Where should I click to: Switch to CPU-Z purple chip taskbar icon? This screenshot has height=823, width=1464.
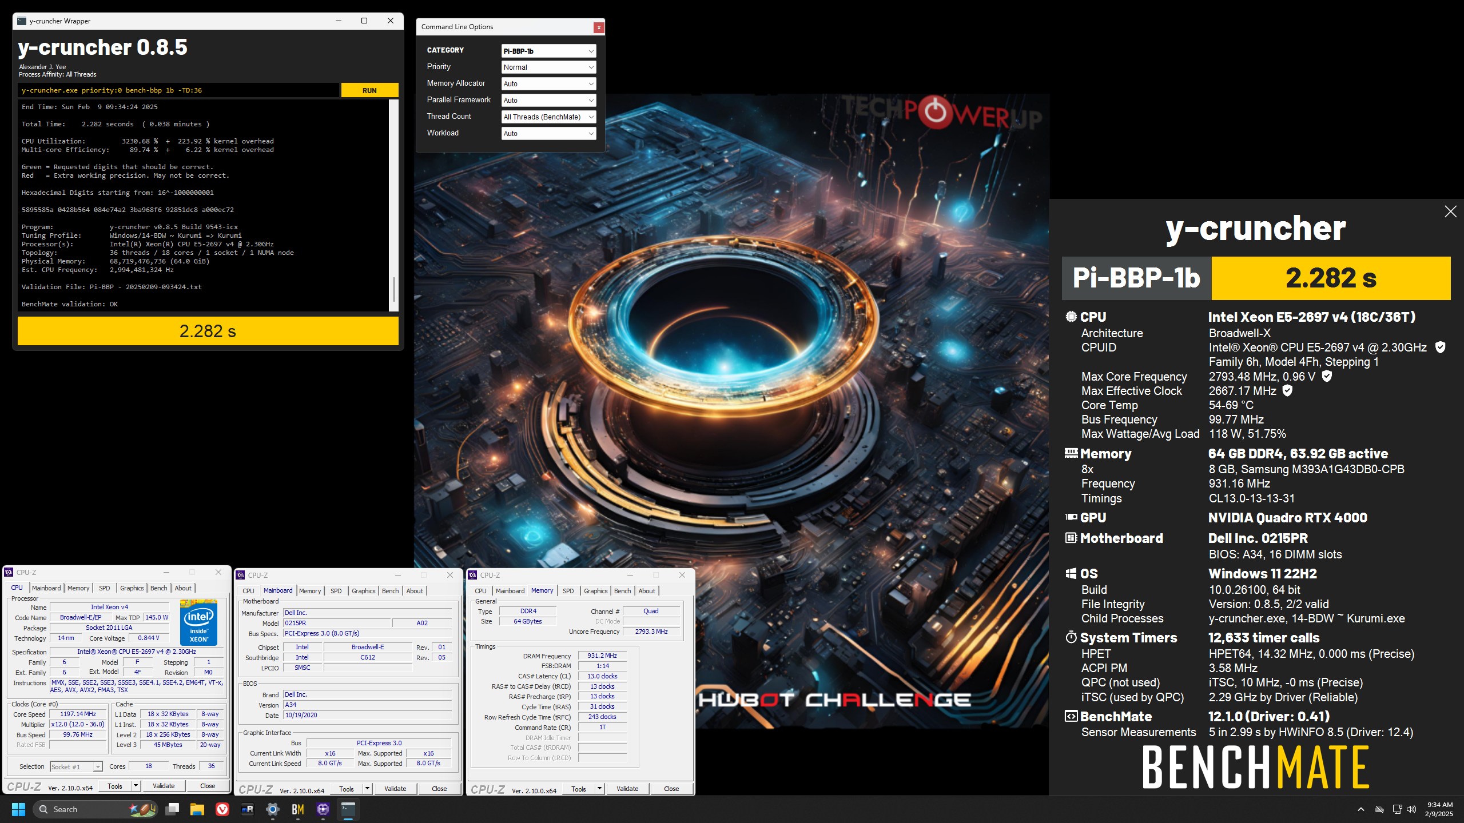[x=323, y=809]
